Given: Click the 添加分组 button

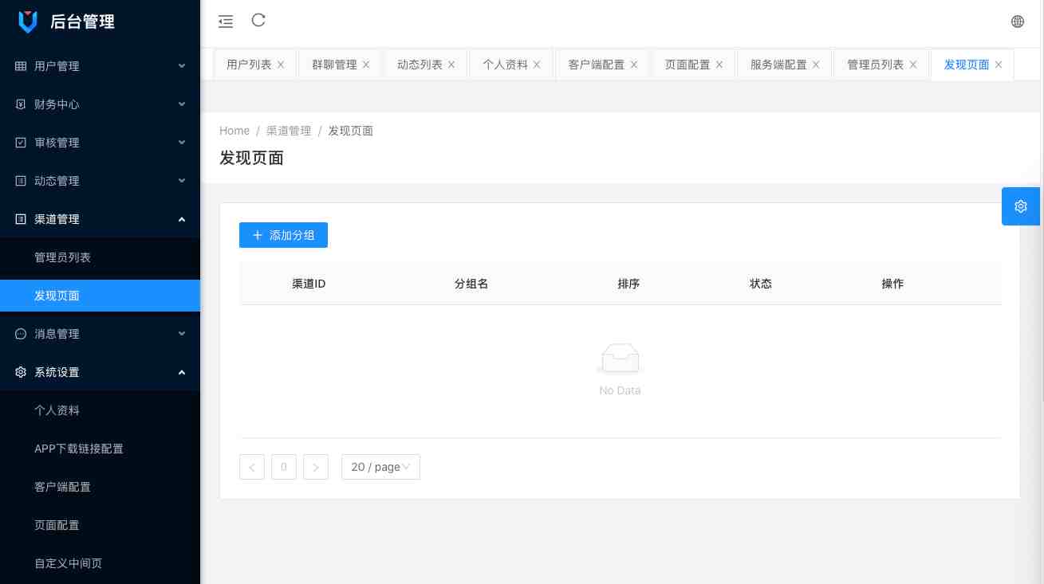Looking at the screenshot, I should click(x=283, y=235).
